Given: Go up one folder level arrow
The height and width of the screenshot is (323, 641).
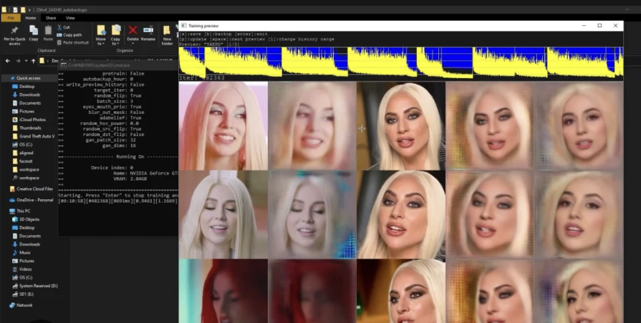Looking at the screenshot, I should pos(34,61).
